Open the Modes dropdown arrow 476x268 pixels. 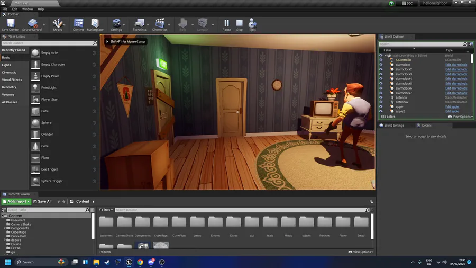coord(65,25)
